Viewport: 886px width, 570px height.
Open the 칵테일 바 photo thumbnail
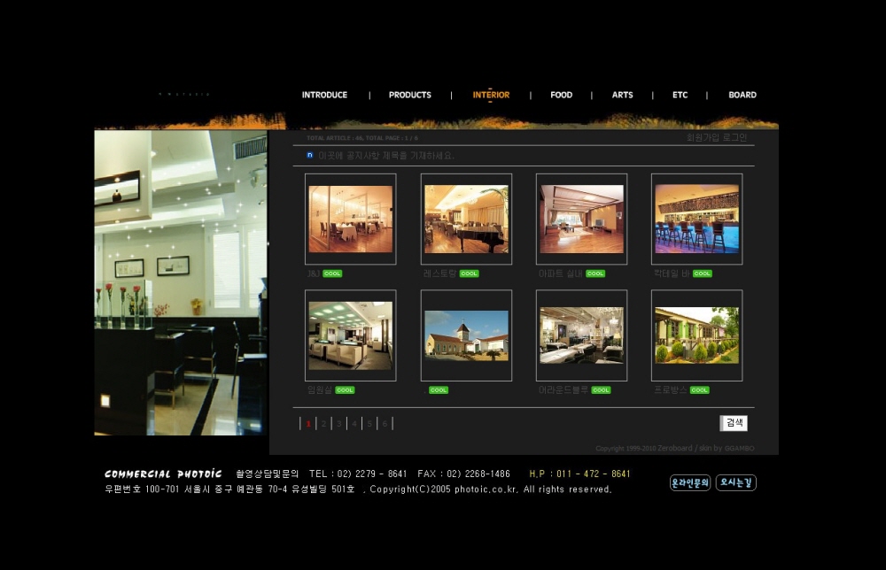696,219
